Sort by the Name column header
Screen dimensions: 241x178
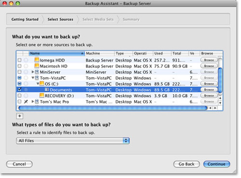point(57,53)
